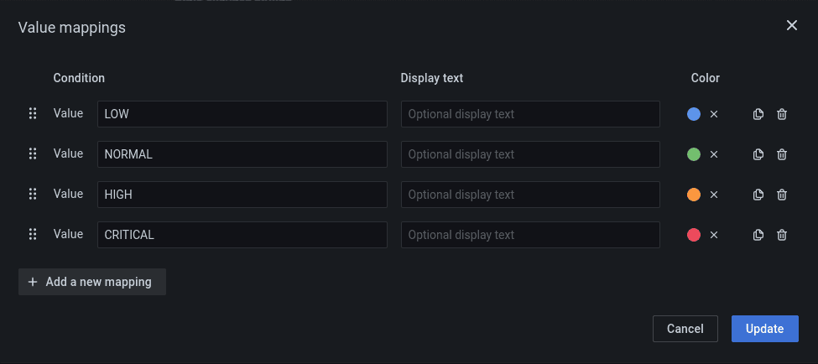Copy the HIGH value mapping

[758, 195]
